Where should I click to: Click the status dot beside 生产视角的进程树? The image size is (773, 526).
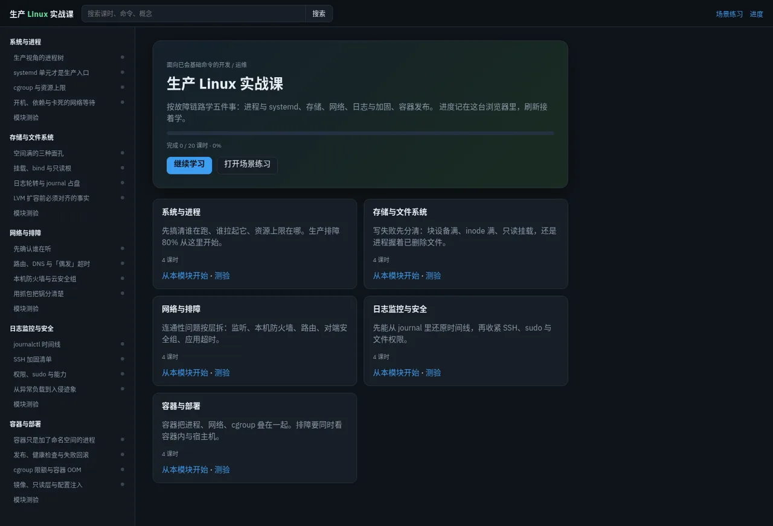pyautogui.click(x=123, y=57)
